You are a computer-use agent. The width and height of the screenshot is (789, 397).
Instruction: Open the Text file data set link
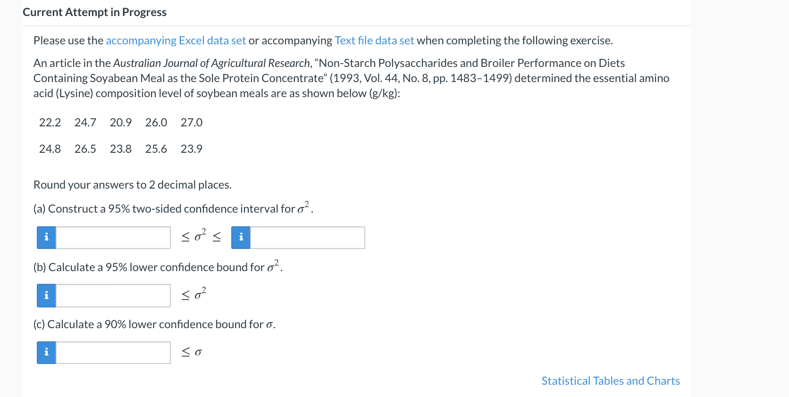click(374, 41)
